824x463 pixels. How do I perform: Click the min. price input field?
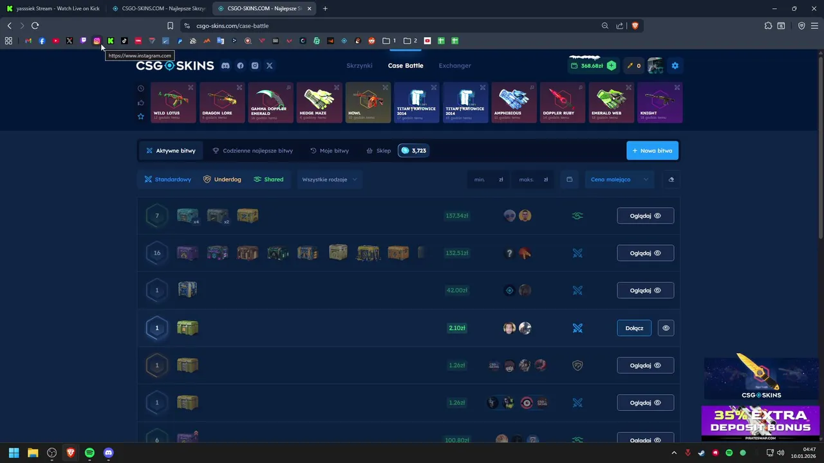point(489,179)
